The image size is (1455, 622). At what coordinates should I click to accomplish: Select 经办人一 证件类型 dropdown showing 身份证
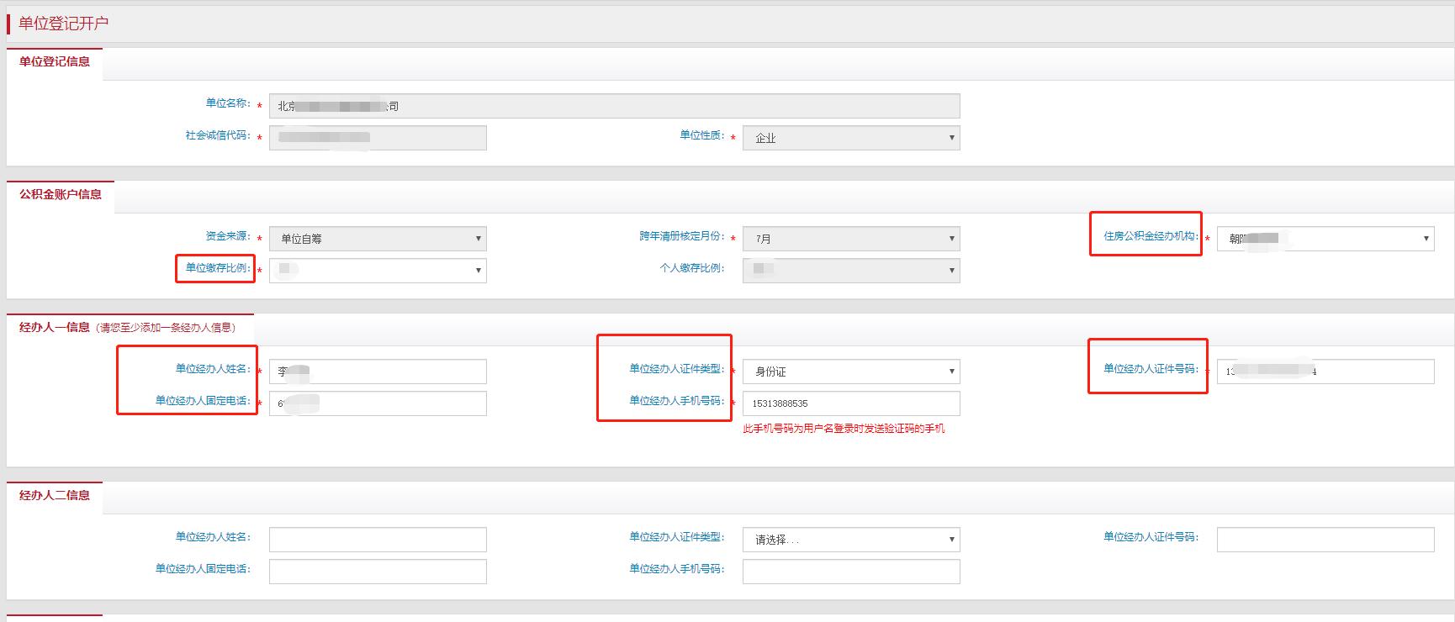(x=850, y=372)
